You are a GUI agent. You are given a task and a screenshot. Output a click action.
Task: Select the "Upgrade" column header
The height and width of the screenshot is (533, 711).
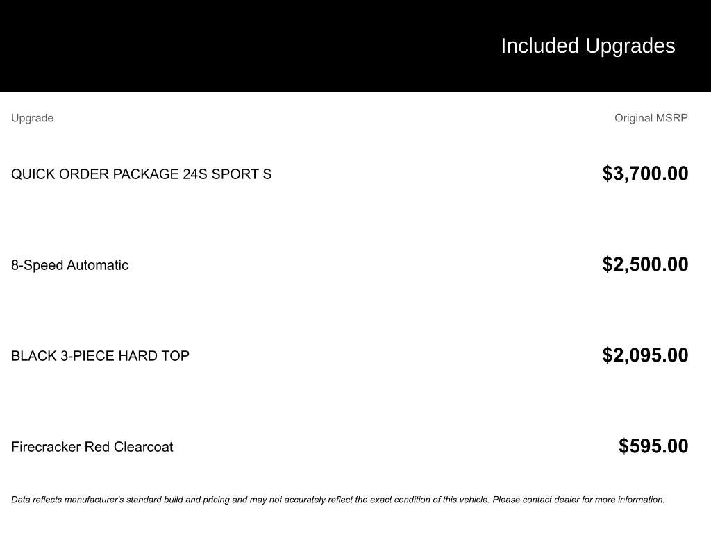coord(32,118)
